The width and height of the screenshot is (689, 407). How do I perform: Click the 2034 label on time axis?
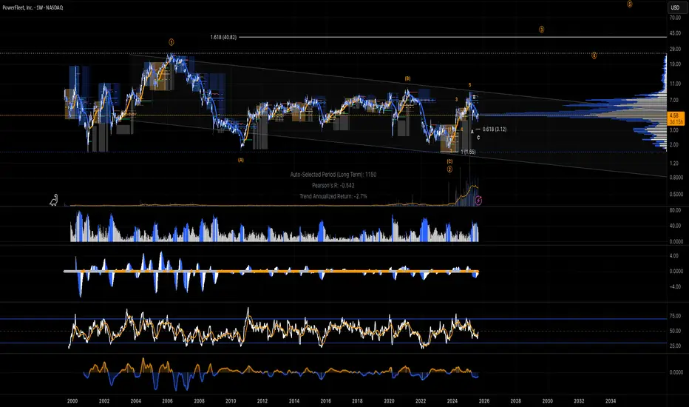611,401
